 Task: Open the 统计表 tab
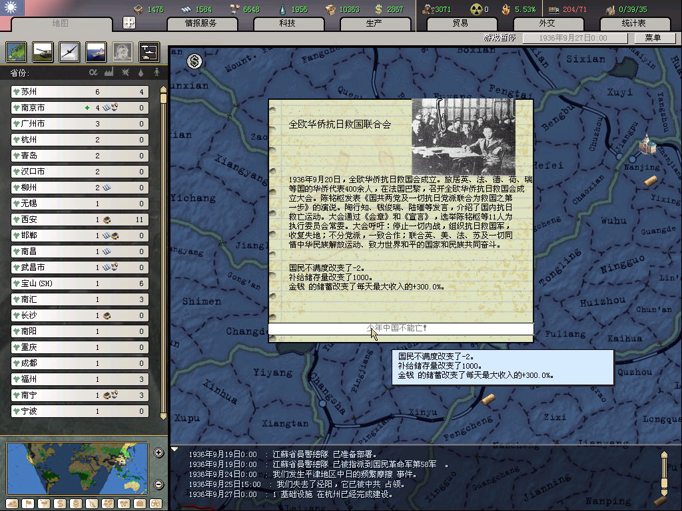pos(634,23)
